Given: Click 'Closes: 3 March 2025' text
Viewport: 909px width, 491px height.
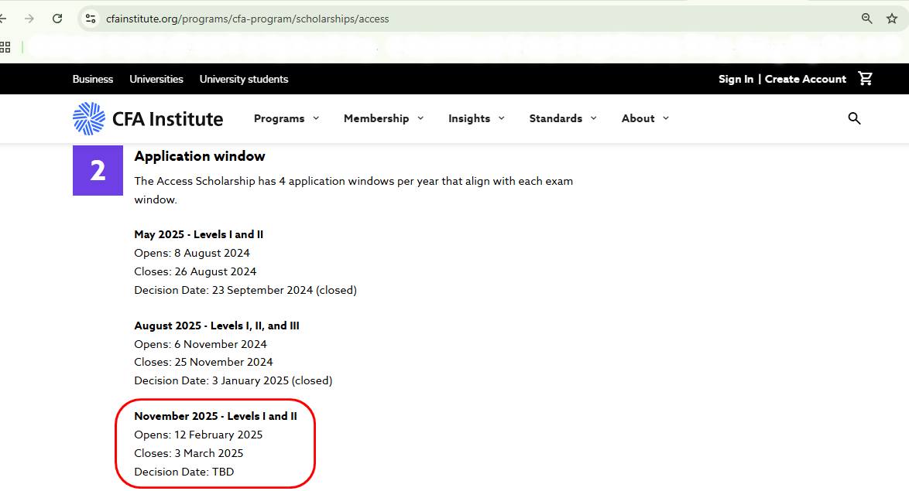Looking at the screenshot, I should [x=188, y=453].
